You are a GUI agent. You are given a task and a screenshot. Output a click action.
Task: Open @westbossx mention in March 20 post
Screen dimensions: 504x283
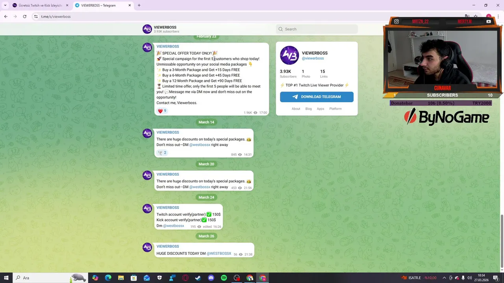point(200,187)
